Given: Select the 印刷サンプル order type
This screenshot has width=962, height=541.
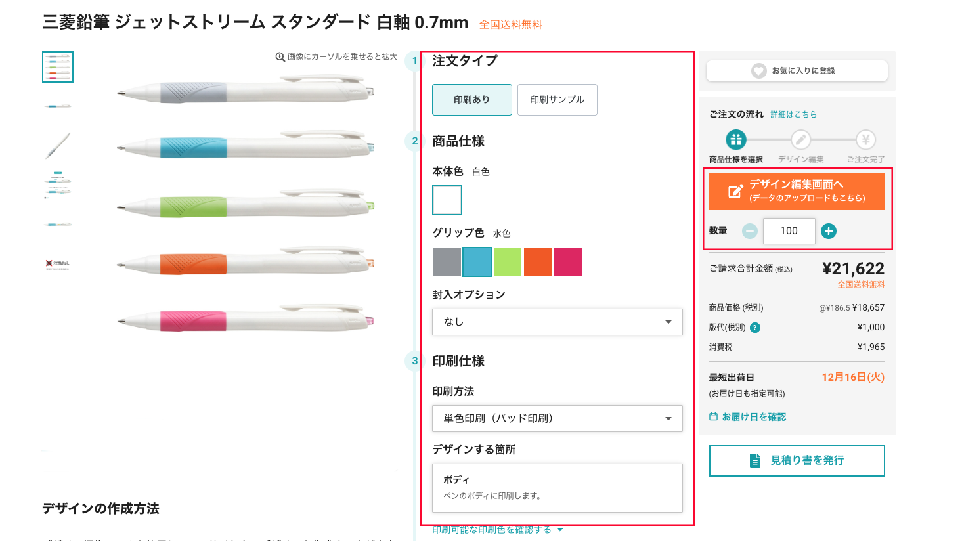Looking at the screenshot, I should click(558, 100).
